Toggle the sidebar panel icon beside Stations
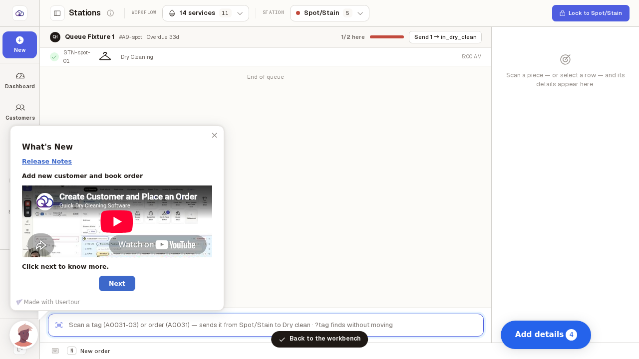Viewport: 639px width, 359px height. coord(57,13)
